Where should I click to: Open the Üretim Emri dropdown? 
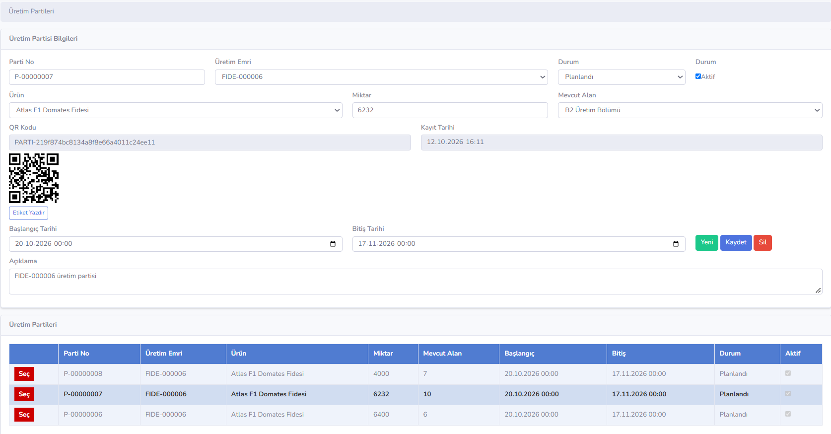point(381,77)
